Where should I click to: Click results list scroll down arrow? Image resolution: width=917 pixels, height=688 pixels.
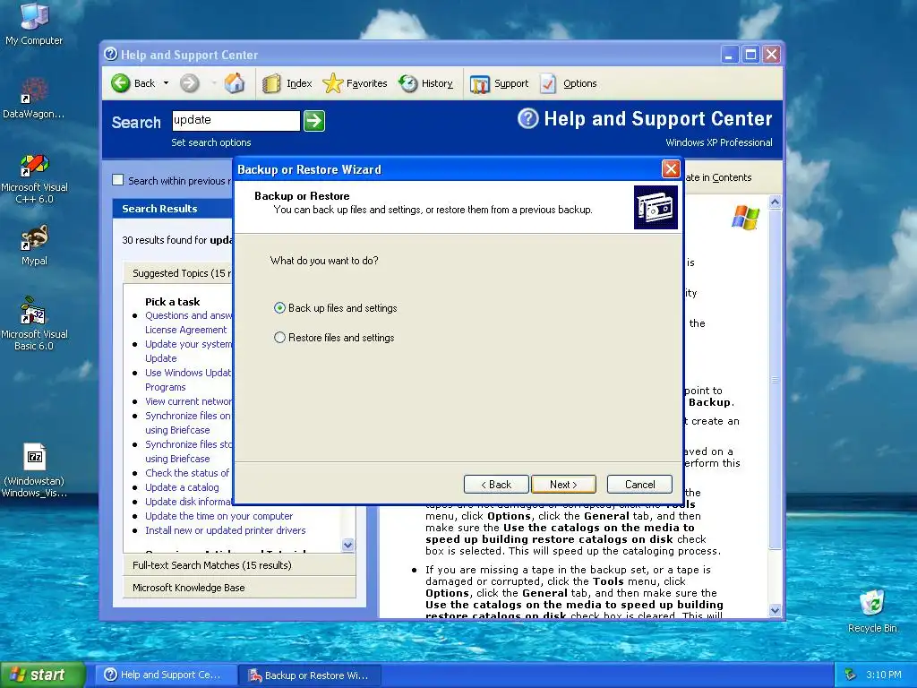click(348, 546)
